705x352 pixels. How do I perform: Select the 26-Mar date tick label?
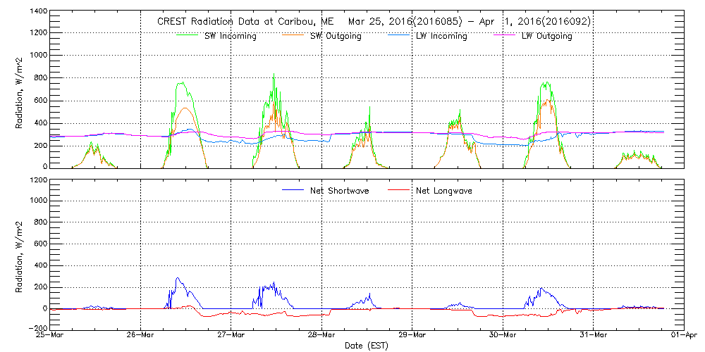click(x=141, y=336)
